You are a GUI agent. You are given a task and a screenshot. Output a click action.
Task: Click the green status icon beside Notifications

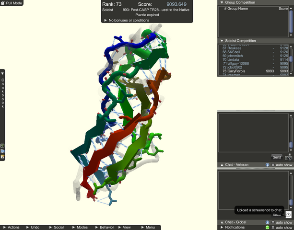click(x=267, y=228)
